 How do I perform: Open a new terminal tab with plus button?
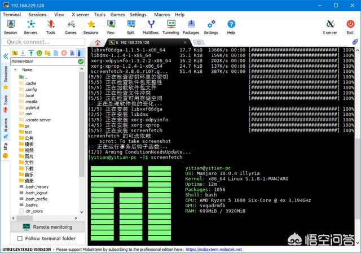(x=199, y=42)
